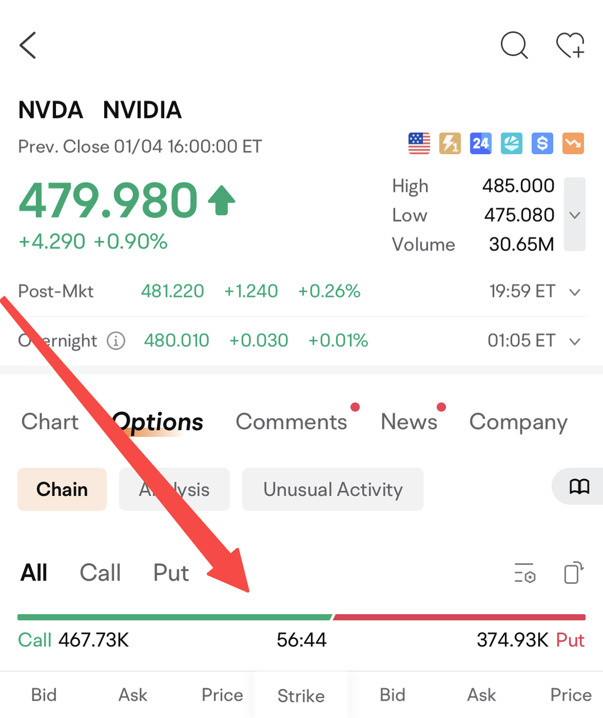Screen dimensions: 603x718
Task: Tap the blue 24-hour trading badge
Action: point(480,144)
